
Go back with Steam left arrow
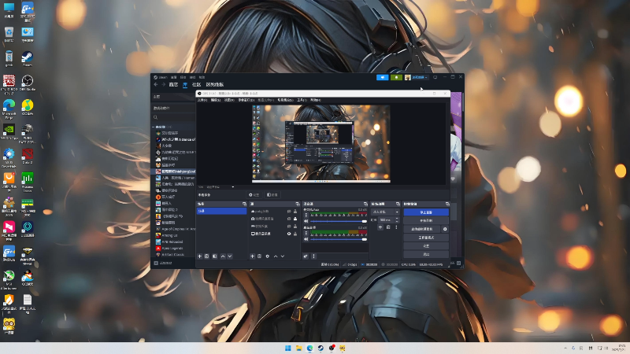pos(156,84)
